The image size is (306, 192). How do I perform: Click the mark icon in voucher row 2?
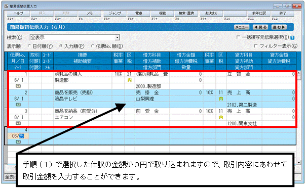tap(18, 105)
